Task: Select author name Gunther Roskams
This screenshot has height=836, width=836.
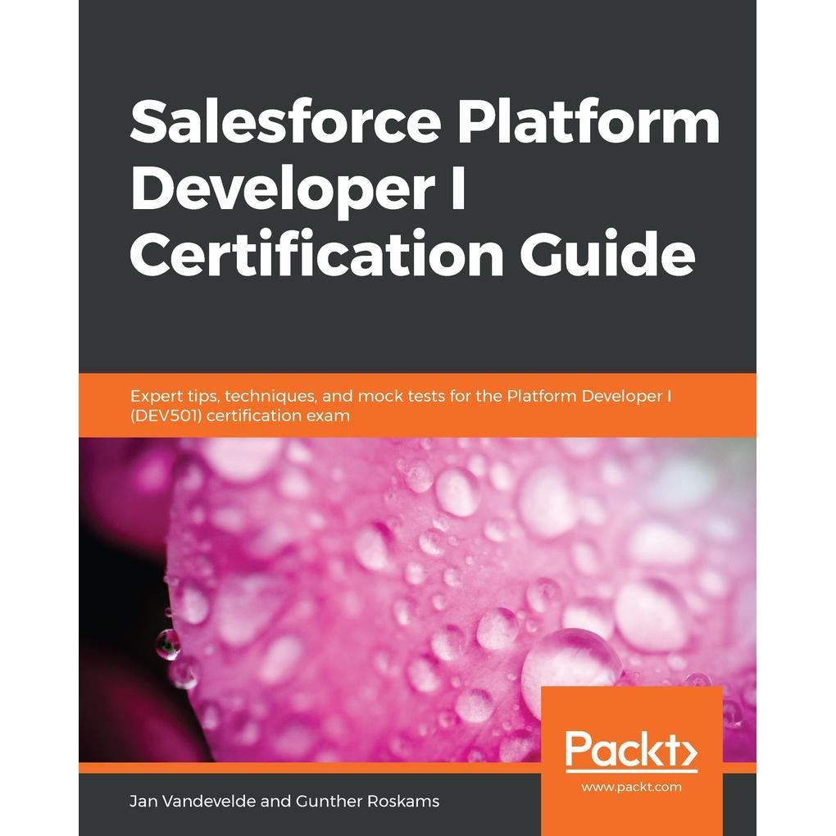Action: [367, 801]
